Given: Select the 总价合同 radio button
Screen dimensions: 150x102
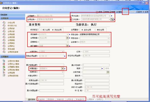Looking at the screenshot, I should tap(82, 30).
